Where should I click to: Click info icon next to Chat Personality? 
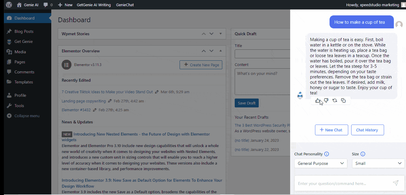point(327,154)
